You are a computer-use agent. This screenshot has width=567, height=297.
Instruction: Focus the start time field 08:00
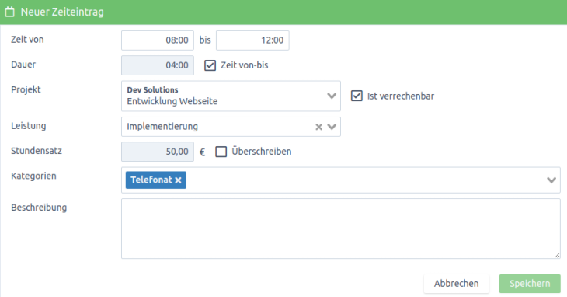[158, 40]
